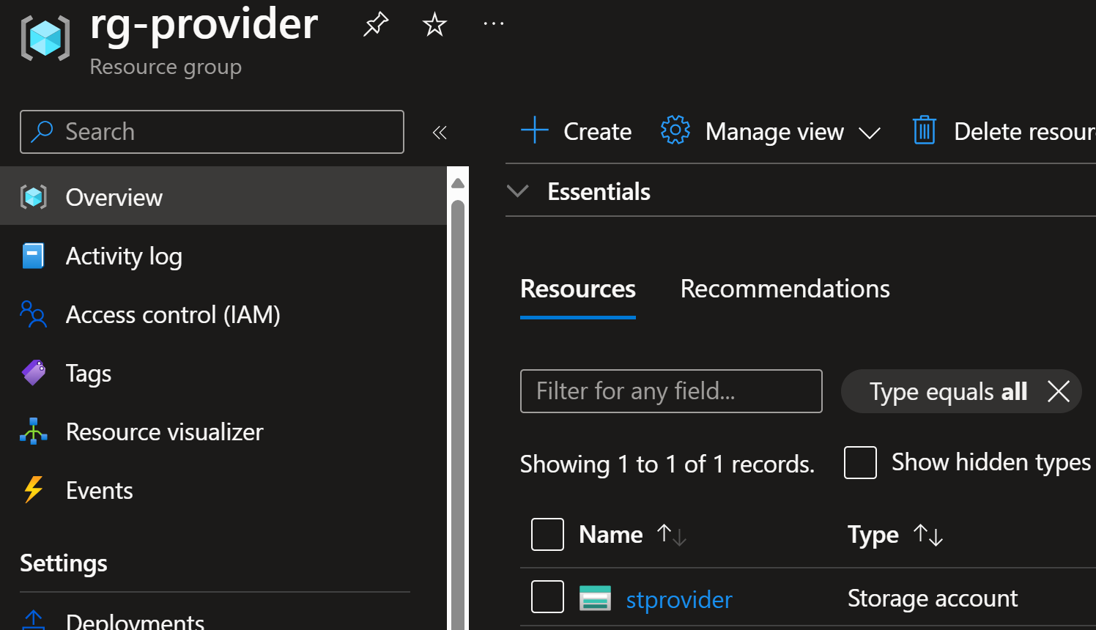Viewport: 1096px width, 630px height.
Task: Click the purple Tags icon
Action: [x=34, y=373]
